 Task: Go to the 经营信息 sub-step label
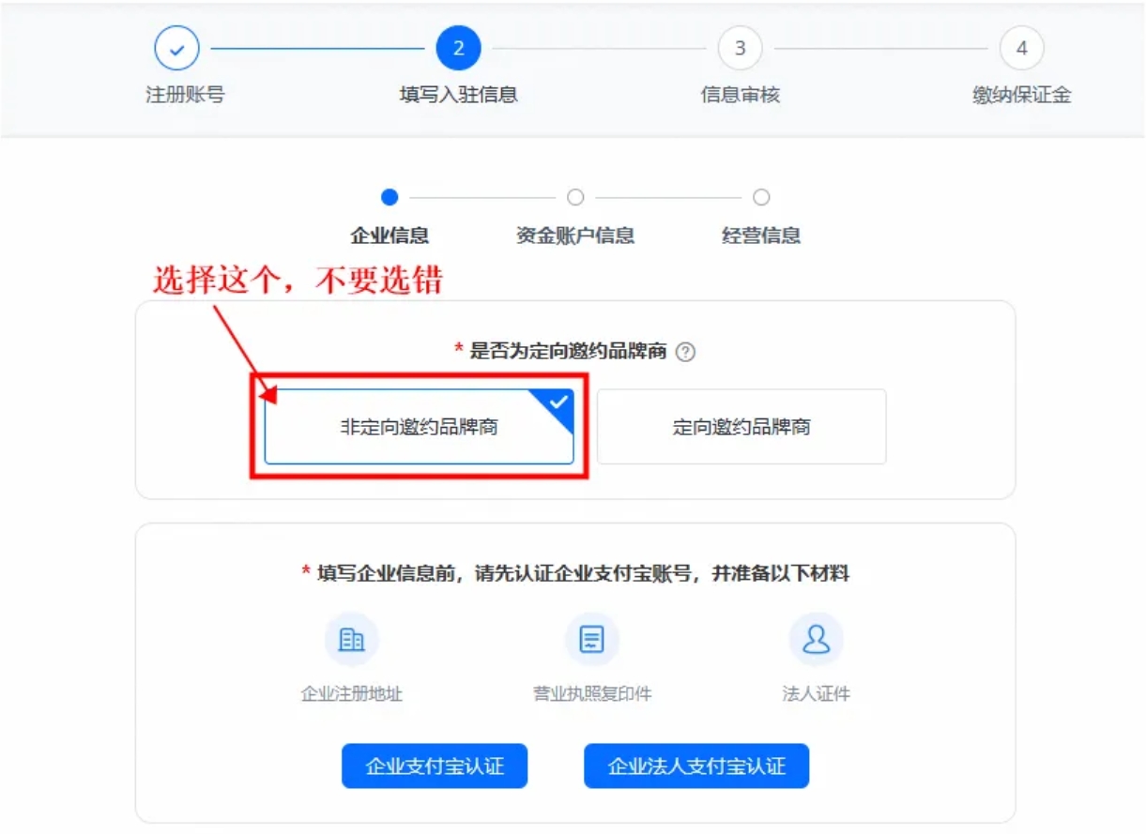coord(761,235)
